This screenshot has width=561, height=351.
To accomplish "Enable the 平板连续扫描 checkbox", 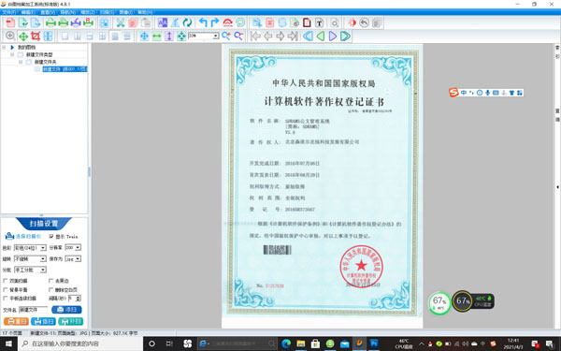I will 6,298.
